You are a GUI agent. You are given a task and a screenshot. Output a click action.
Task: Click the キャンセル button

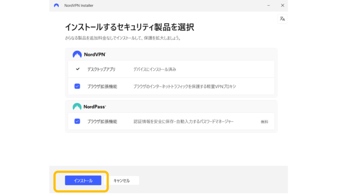[122, 181]
